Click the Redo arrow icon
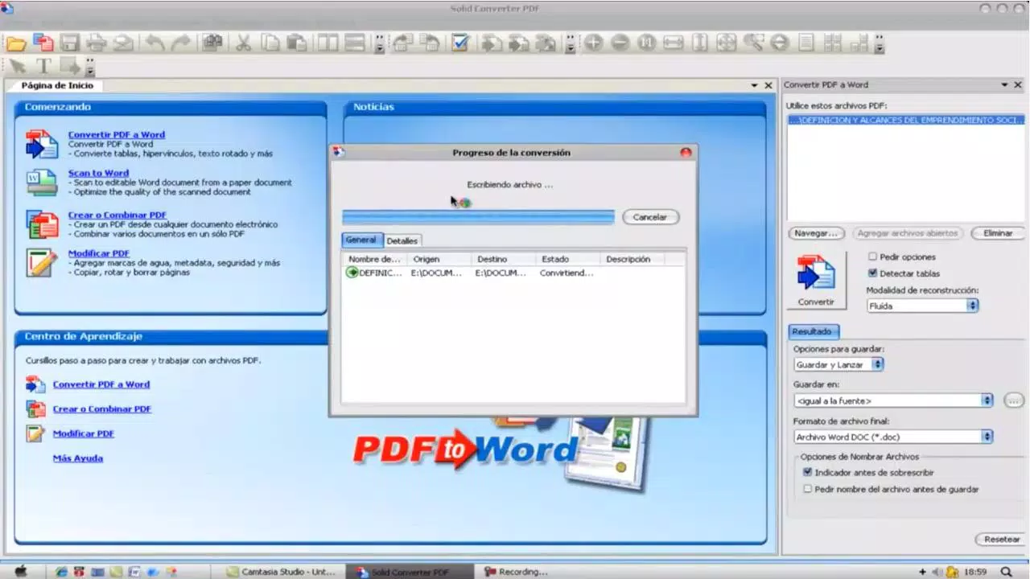The width and height of the screenshot is (1030, 579). click(x=181, y=43)
